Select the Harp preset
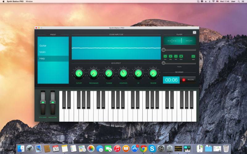The width and height of the screenshot is (247, 154). (x=53, y=59)
